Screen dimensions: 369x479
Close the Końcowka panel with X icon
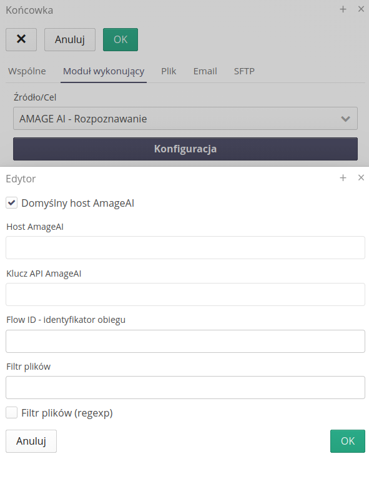coord(361,9)
